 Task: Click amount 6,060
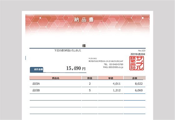coord(139,90)
